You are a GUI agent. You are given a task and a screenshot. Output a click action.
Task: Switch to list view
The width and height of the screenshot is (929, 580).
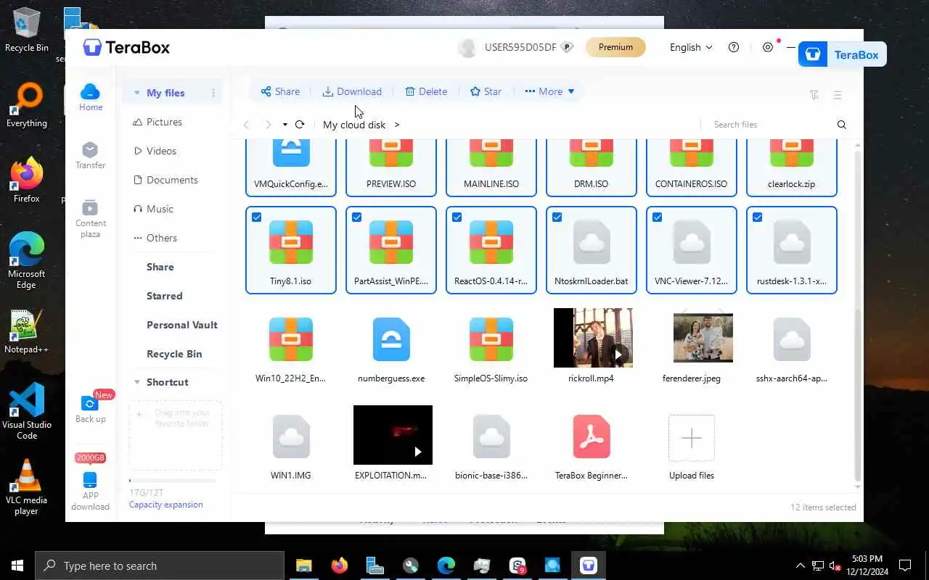pos(838,95)
